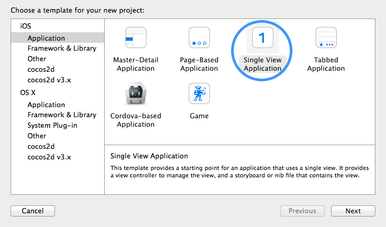Screen dimensions: 386x227
Task: Click the Cancel button
Action: pyautogui.click(x=33, y=211)
